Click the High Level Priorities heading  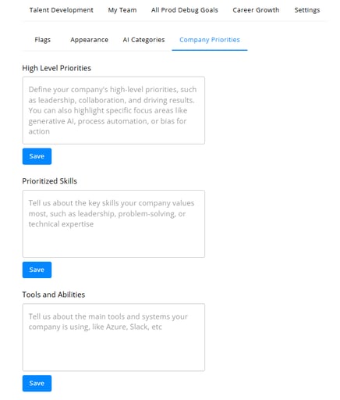[57, 68]
